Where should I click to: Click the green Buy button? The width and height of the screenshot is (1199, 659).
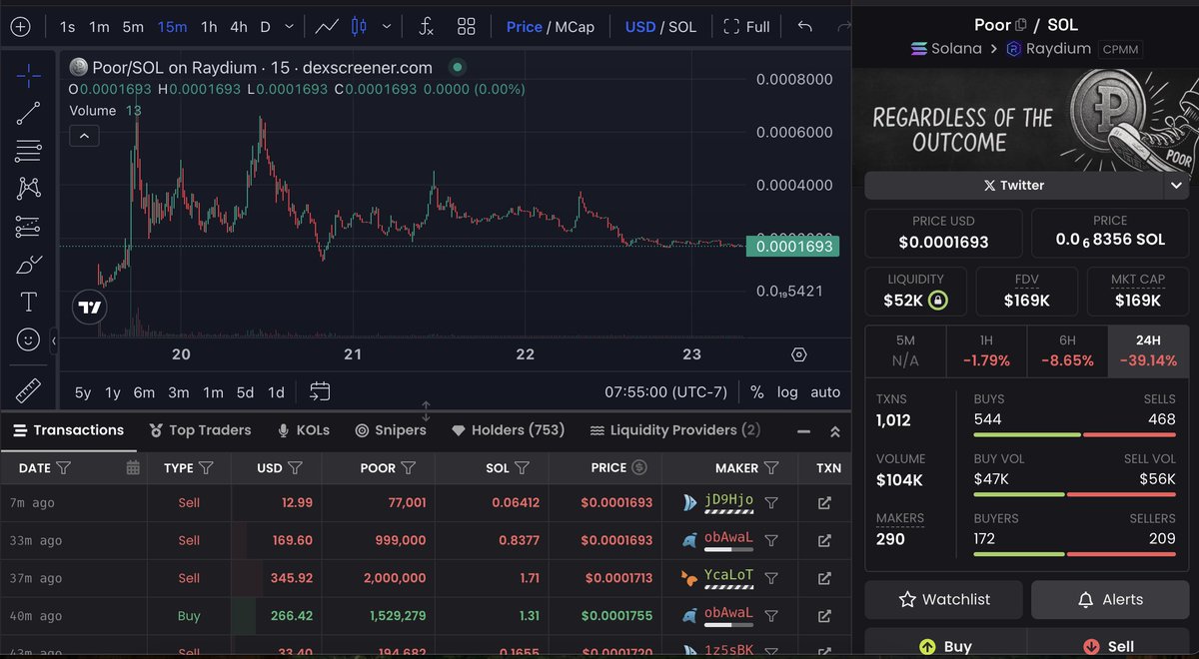[x=944, y=645]
